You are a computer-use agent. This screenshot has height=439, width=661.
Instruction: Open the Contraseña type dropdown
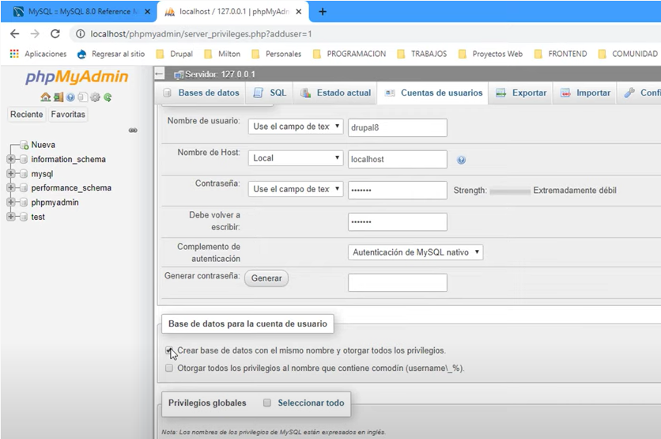296,189
